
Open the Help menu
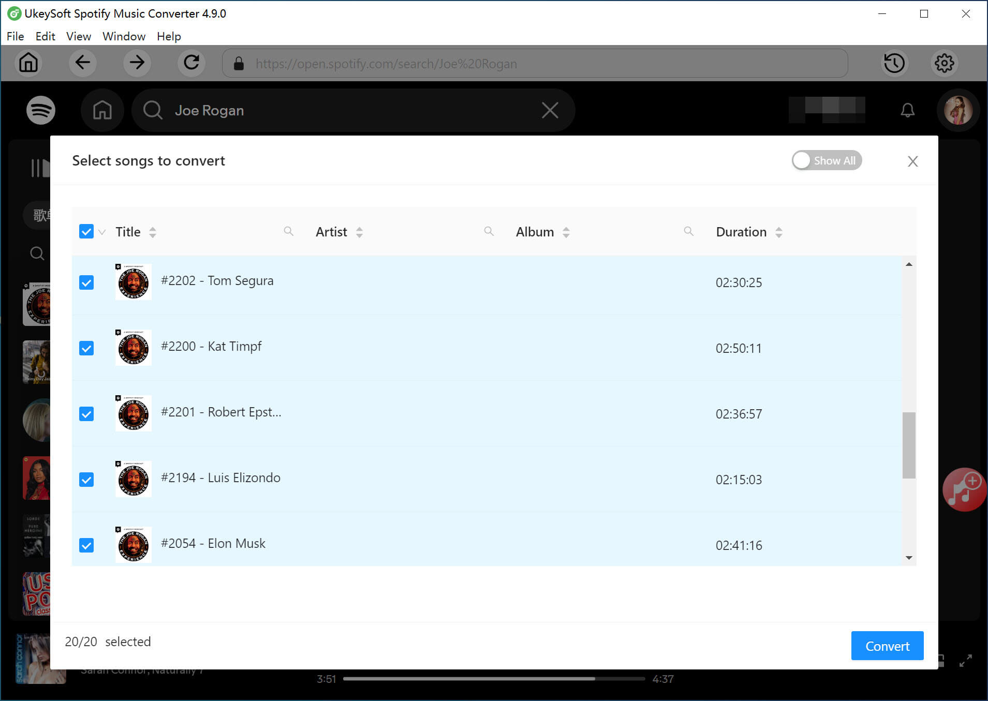[x=169, y=36]
